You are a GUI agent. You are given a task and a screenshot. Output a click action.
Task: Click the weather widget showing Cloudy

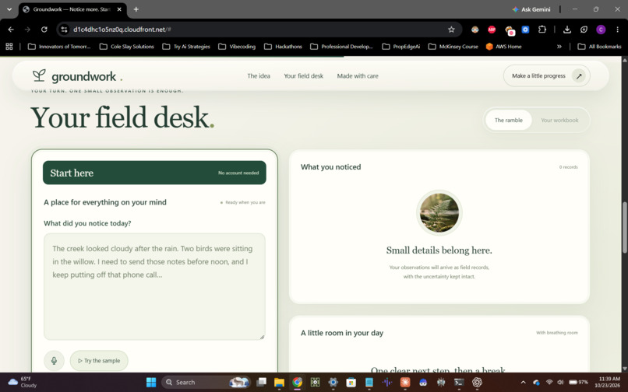23,382
